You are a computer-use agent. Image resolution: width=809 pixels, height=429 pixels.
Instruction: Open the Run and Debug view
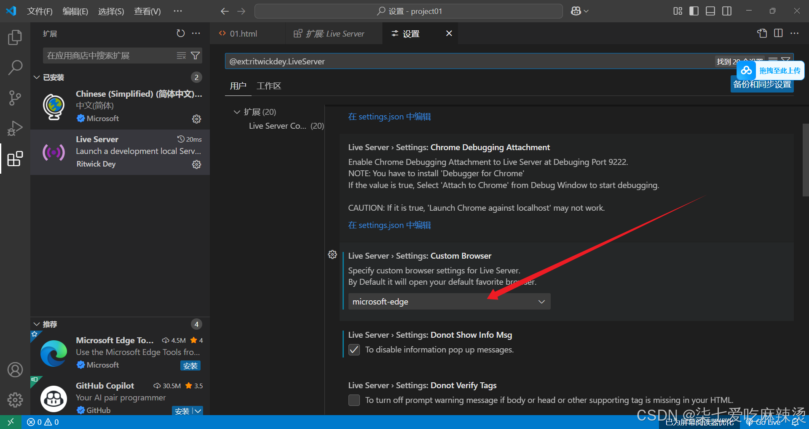click(x=15, y=128)
